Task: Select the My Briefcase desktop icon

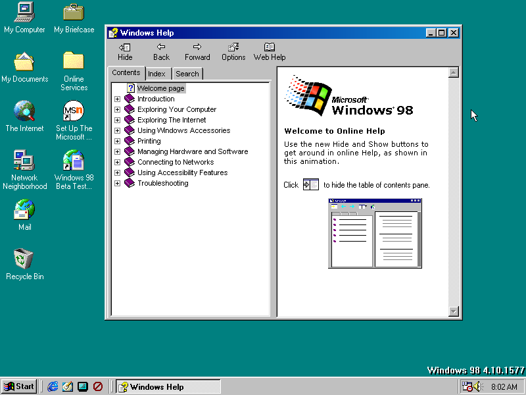Action: pyautogui.click(x=74, y=18)
